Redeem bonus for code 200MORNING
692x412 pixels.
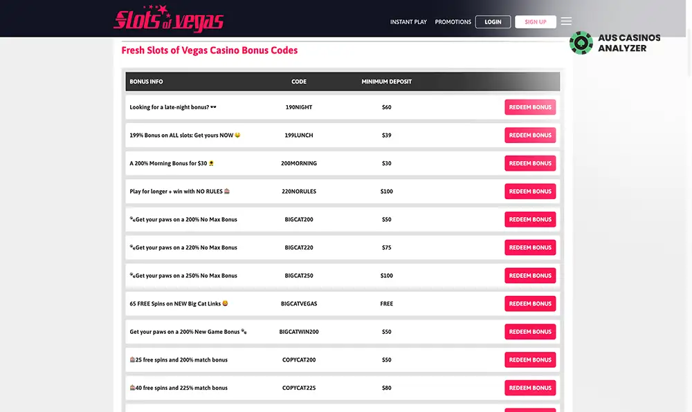[530, 163]
